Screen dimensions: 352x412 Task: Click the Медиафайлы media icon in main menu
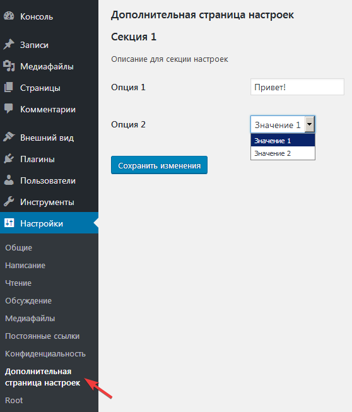point(9,66)
